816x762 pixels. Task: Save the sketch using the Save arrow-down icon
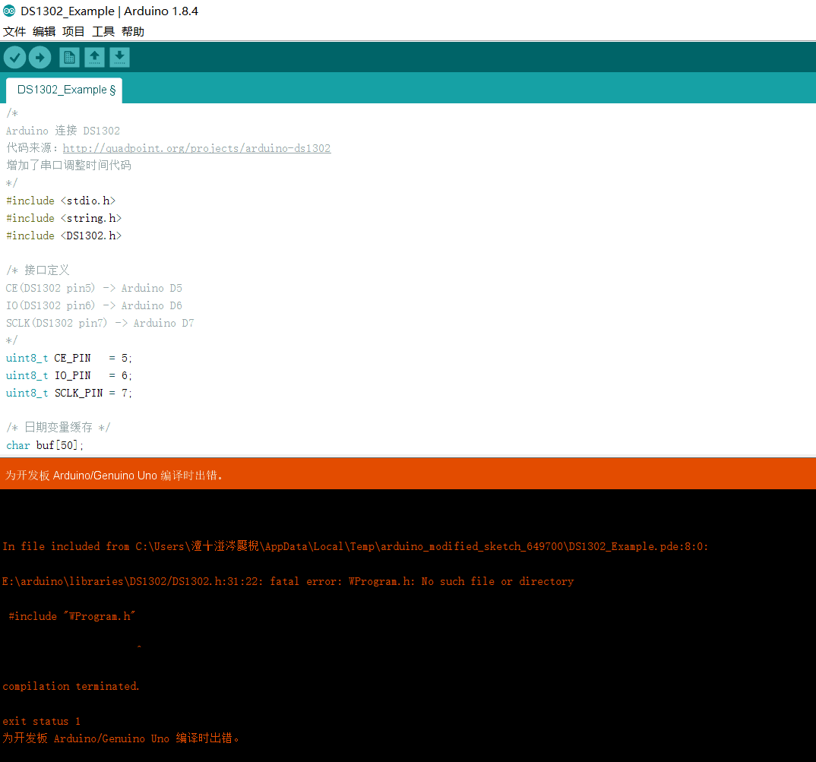tap(119, 57)
